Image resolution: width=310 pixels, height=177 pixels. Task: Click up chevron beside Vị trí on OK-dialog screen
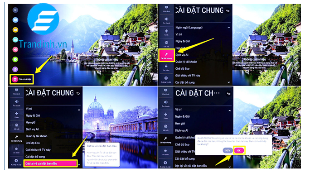(229, 111)
